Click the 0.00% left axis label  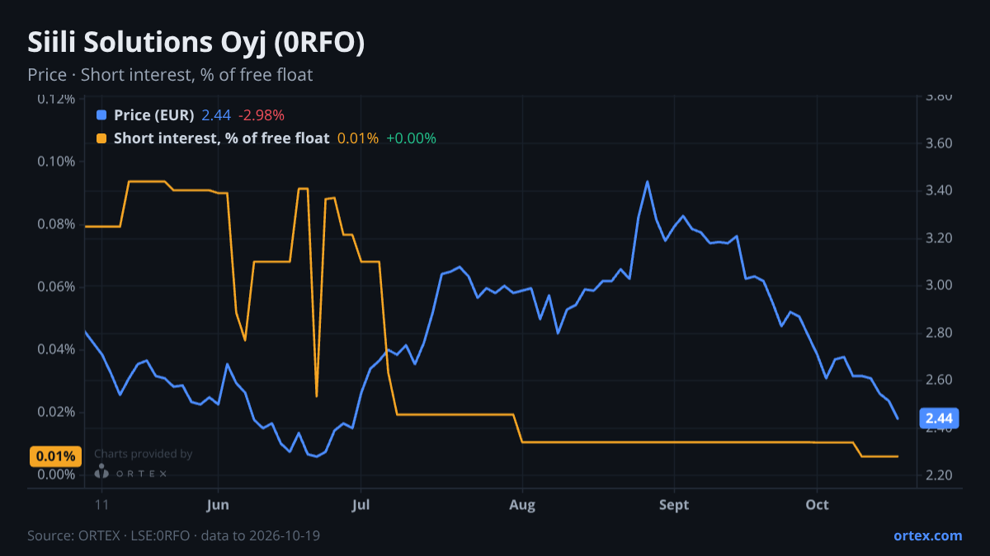[56, 474]
